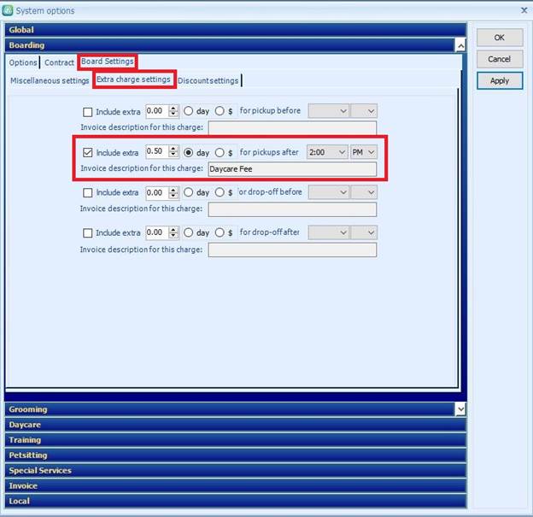Screen dimensions: 533x517
Task: Select day radio for pickup before
Action: click(x=188, y=111)
